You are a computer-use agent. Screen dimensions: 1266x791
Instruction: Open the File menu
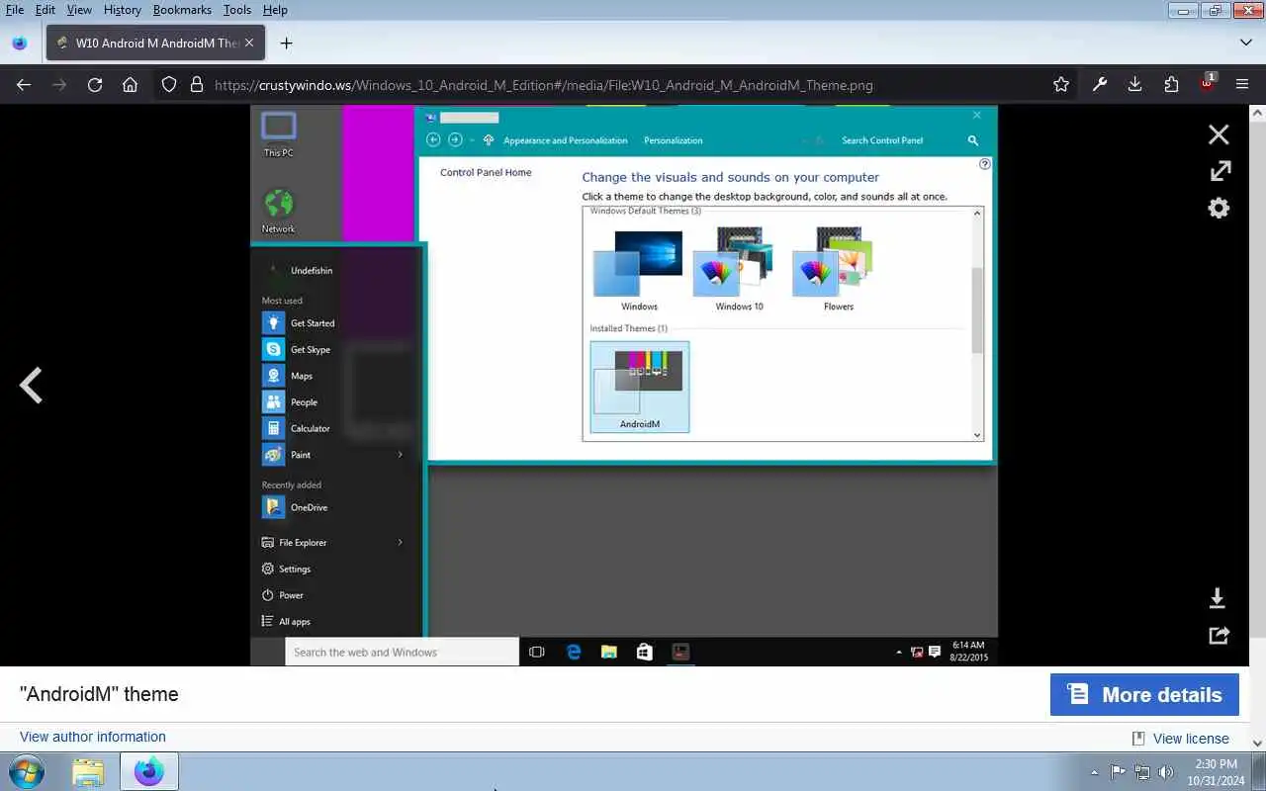15,10
